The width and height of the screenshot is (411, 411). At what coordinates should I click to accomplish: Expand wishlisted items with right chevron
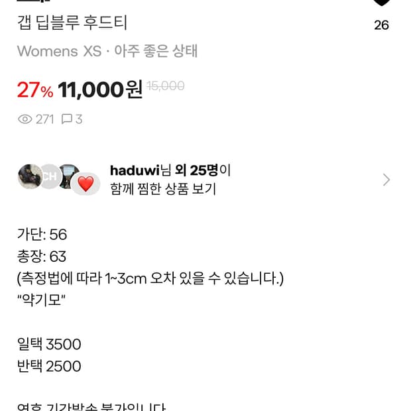386,180
